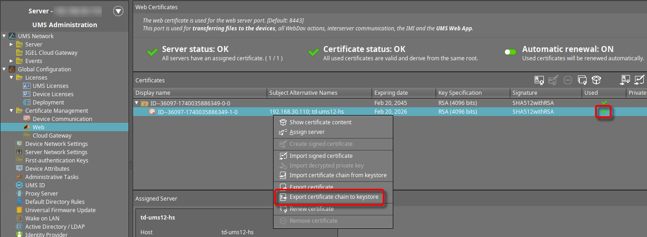Click the import root certificate toolbar icon
The height and width of the screenshot is (237, 647).
(625, 80)
